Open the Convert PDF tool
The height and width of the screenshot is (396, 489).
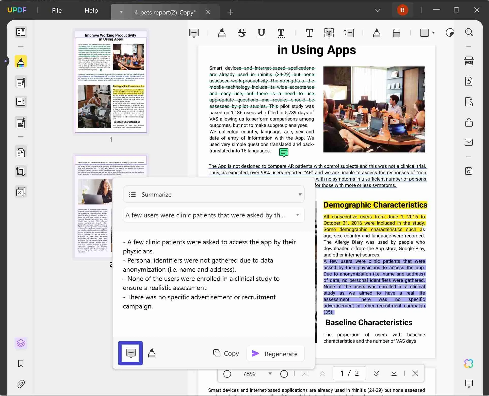tap(469, 81)
